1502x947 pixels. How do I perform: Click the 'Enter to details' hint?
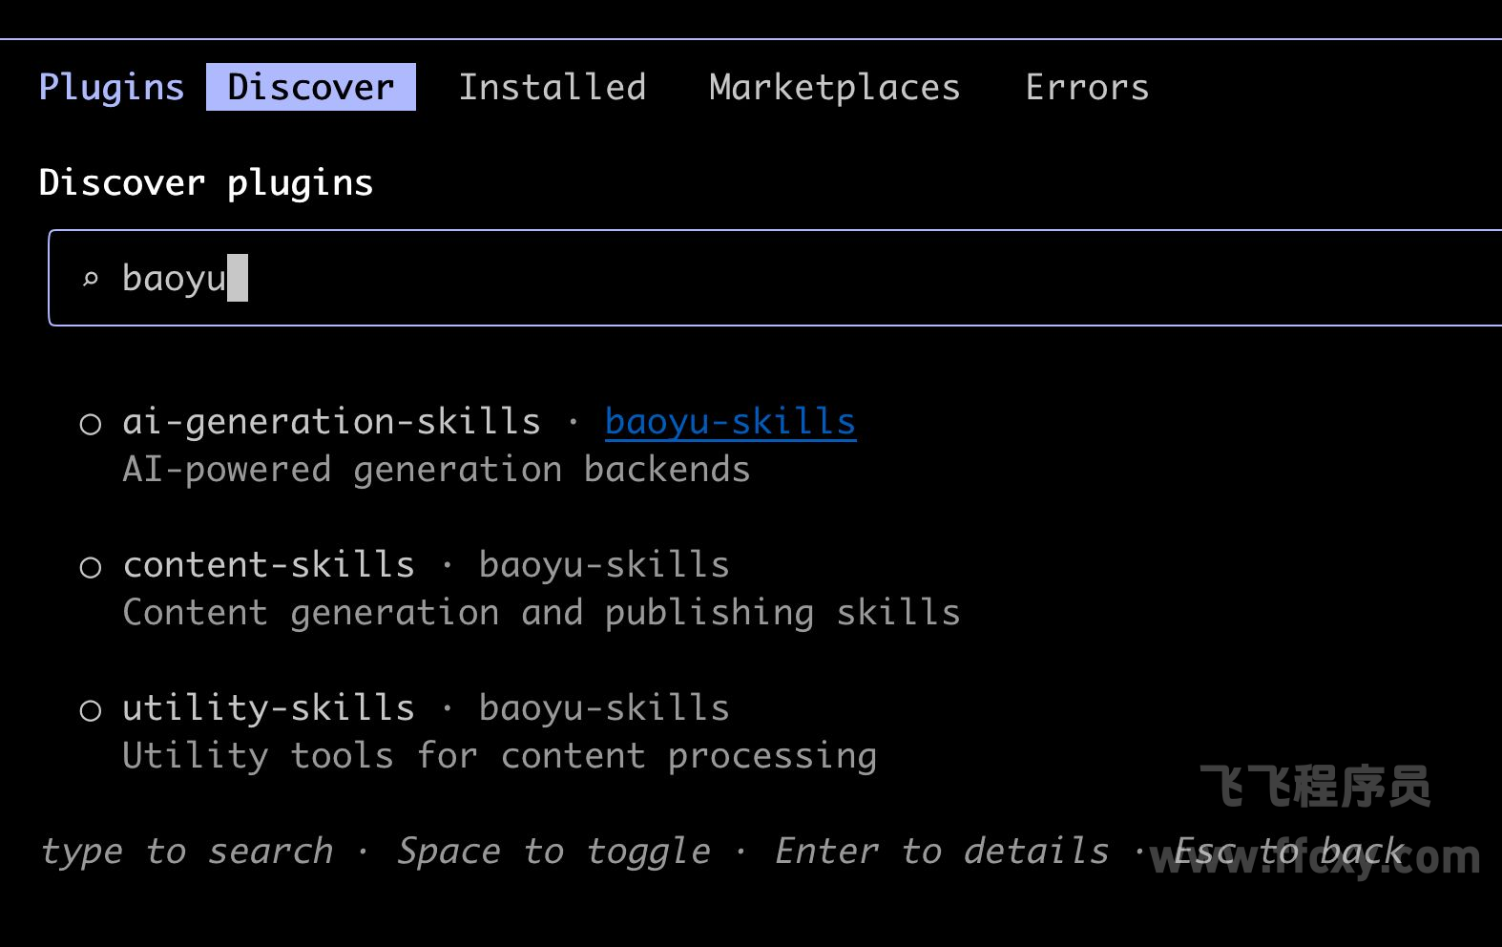pos(941,851)
